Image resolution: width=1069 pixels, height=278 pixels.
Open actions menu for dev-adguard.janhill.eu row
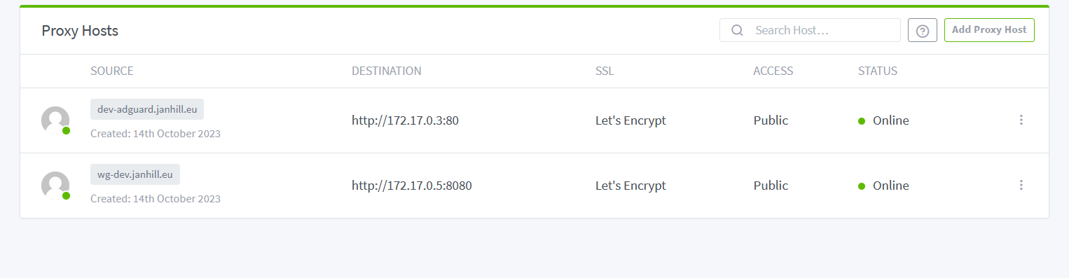click(1021, 120)
